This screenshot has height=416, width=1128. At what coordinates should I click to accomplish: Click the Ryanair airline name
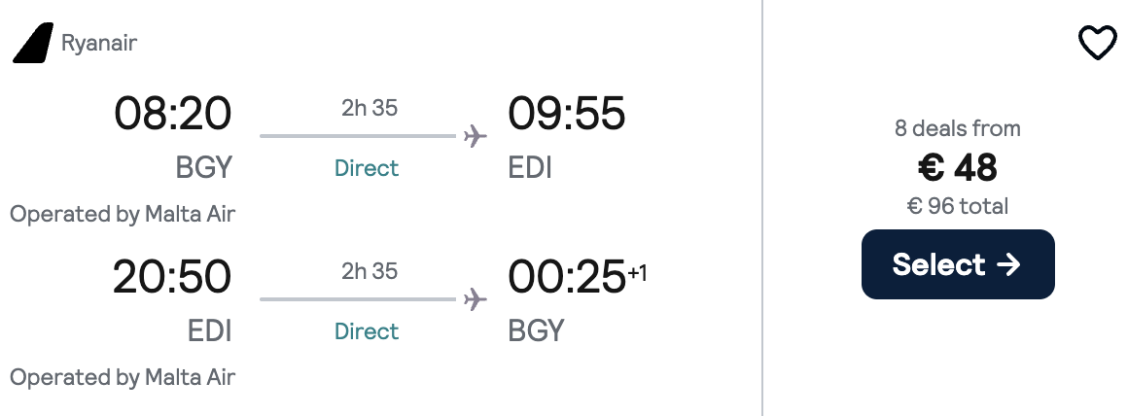[x=98, y=44]
